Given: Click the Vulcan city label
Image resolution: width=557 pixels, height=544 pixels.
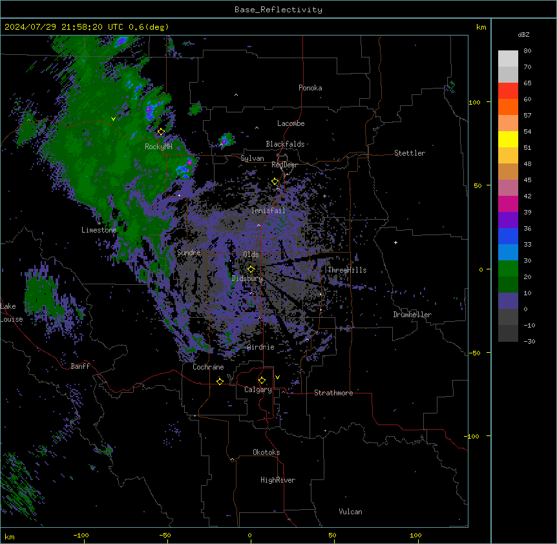Looking at the screenshot, I should (x=351, y=512).
